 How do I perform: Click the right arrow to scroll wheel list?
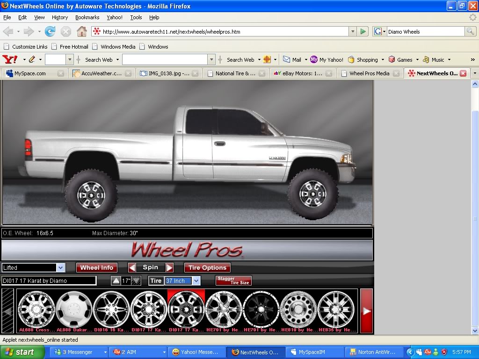coord(367,310)
